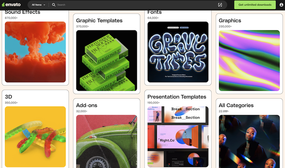Open the user account profile icon

coord(281,5)
